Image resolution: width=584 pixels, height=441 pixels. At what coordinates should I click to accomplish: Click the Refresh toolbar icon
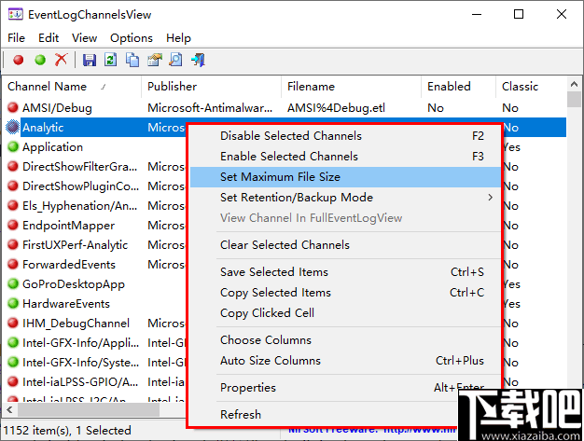(x=110, y=60)
